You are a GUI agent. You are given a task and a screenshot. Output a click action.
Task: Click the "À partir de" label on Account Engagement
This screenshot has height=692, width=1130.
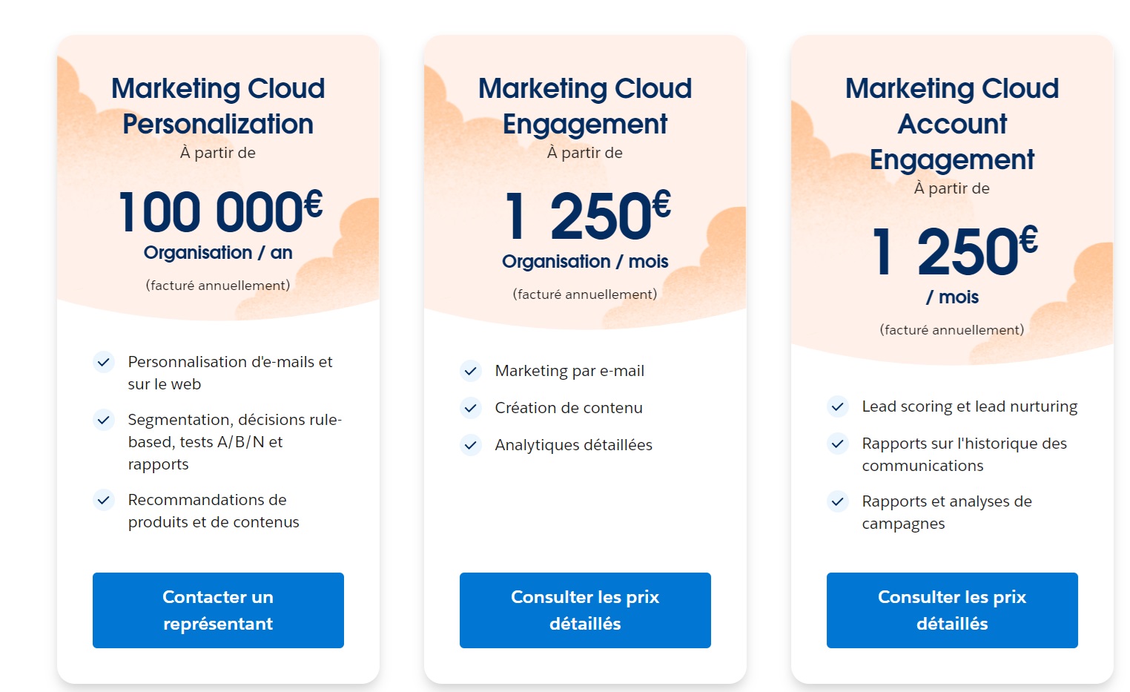pyautogui.click(x=951, y=188)
